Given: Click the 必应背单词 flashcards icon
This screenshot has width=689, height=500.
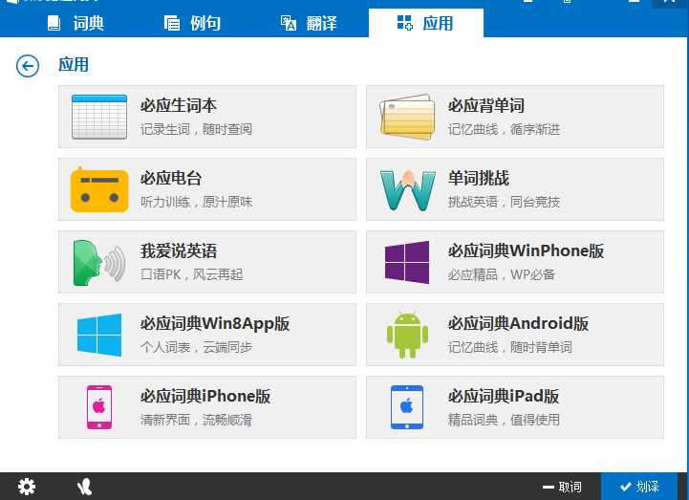Looking at the screenshot, I should point(407,117).
